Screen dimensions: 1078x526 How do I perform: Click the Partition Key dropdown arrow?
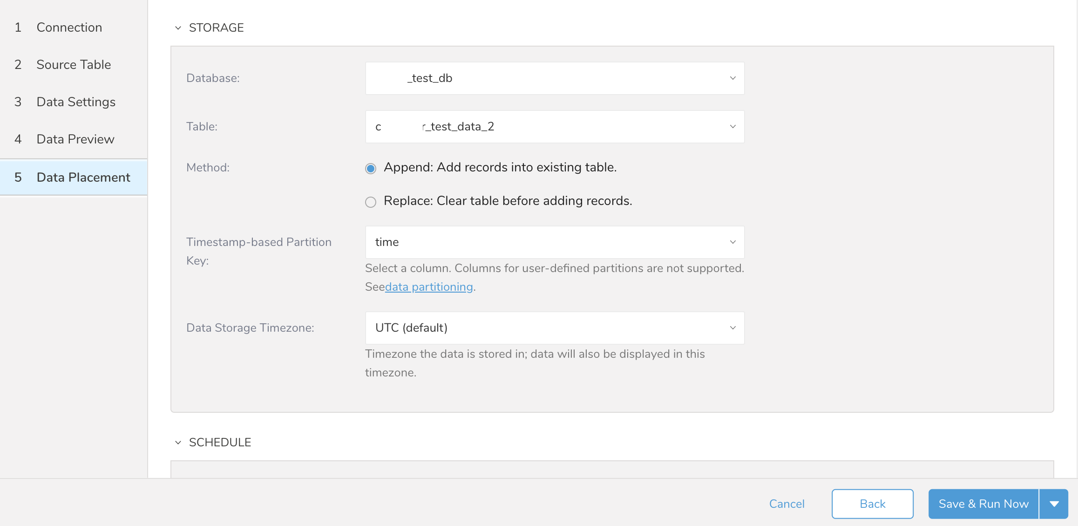pyautogui.click(x=732, y=242)
